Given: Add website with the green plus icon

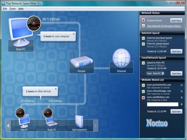Looking at the screenshot, I should [x=182, y=104].
